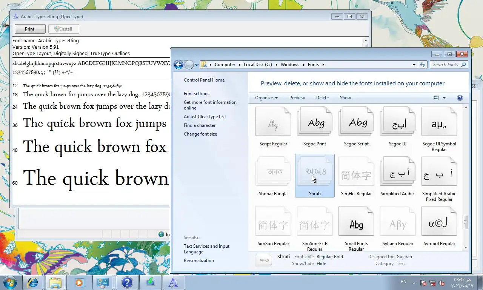This screenshot has width=483, height=290.
Task: Open Windows Explorer from the taskbar
Action: click(56, 282)
